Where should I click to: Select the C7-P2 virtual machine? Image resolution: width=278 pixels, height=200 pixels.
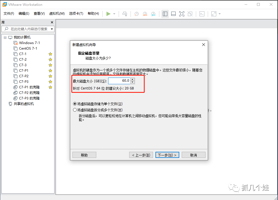(x=24, y=76)
